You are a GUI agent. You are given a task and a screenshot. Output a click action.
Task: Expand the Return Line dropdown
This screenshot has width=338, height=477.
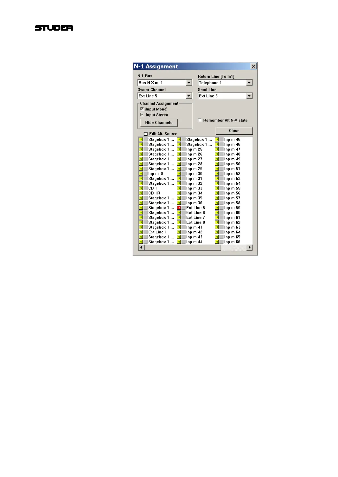tap(249, 83)
